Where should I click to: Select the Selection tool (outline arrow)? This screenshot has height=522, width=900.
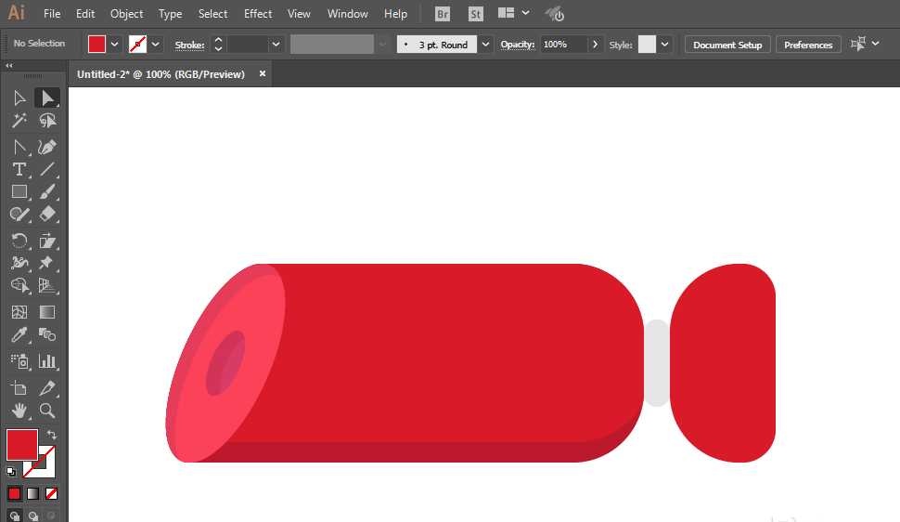(19, 98)
